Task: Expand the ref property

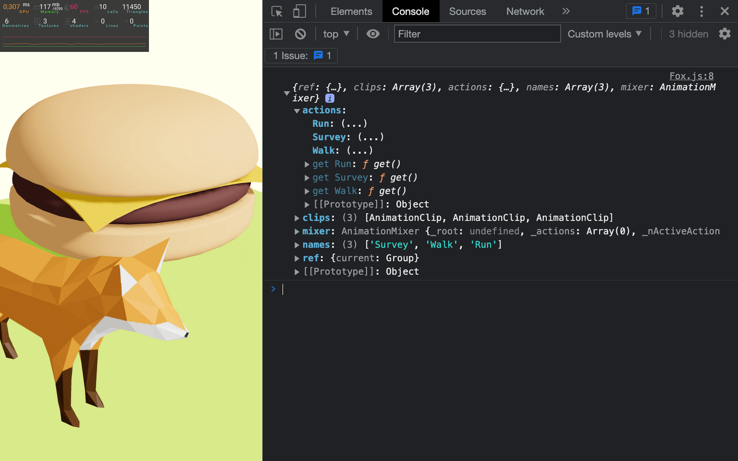Action: (297, 258)
